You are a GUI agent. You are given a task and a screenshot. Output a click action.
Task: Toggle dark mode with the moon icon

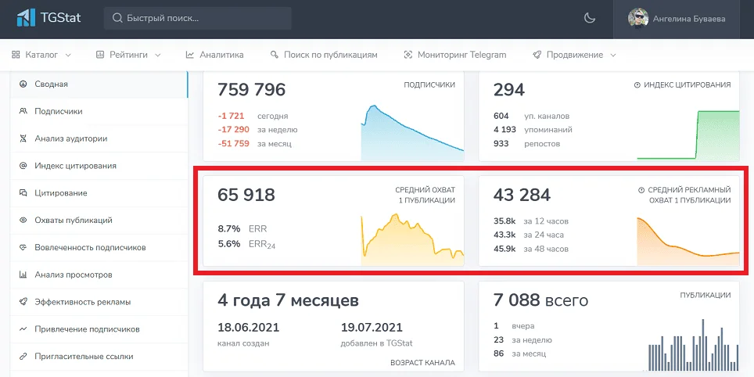coord(590,18)
